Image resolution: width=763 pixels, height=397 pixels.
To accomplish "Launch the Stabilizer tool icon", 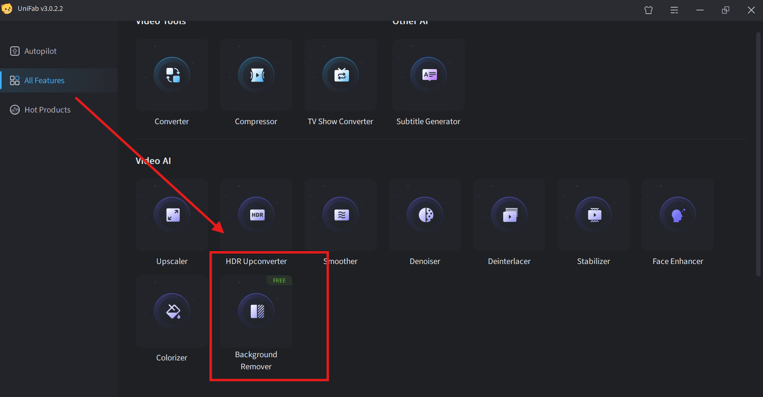I will (x=594, y=215).
